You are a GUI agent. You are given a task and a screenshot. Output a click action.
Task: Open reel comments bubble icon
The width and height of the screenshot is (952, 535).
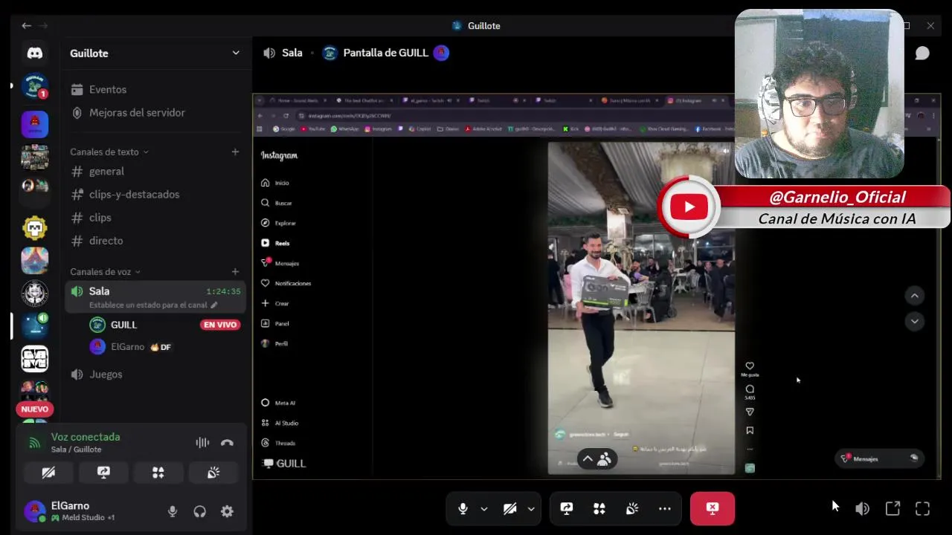click(x=750, y=389)
